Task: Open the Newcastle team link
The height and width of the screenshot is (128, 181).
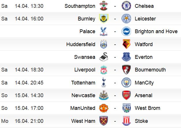Action: click(x=83, y=95)
